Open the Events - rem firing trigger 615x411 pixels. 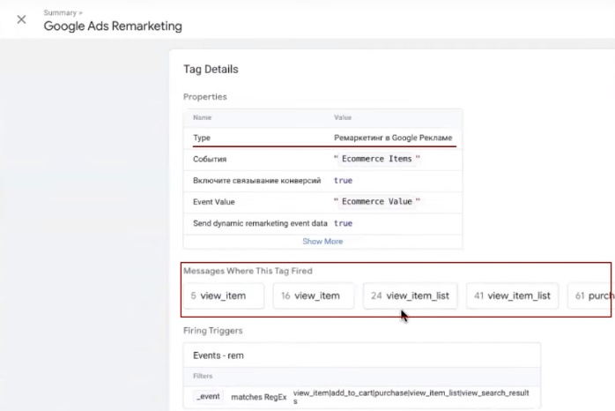[219, 355]
